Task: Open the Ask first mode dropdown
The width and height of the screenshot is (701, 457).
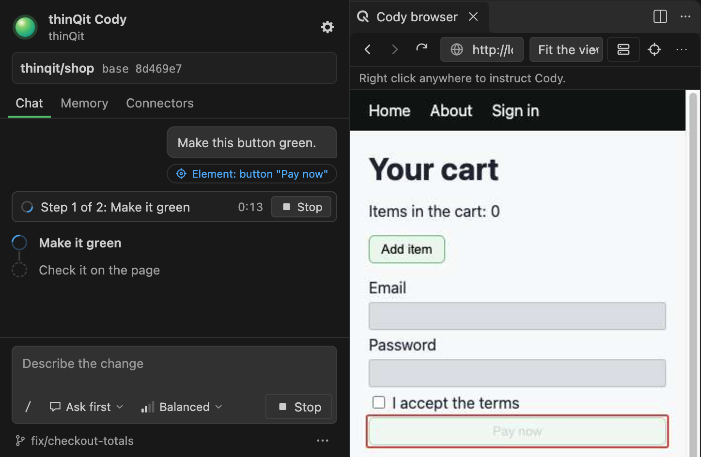Action: [87, 407]
